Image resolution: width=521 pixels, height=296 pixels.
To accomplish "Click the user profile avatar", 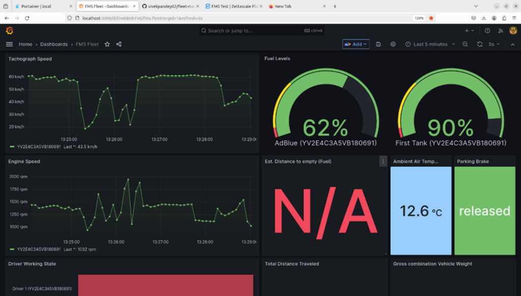I will [x=512, y=30].
